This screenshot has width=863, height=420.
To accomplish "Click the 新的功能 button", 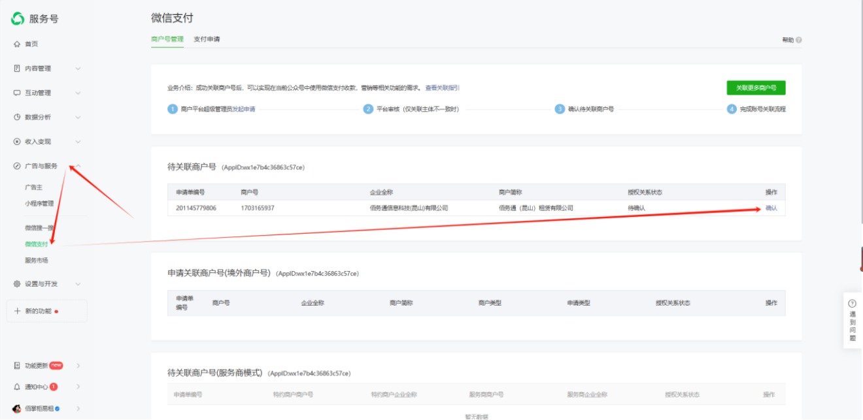I will tap(46, 311).
